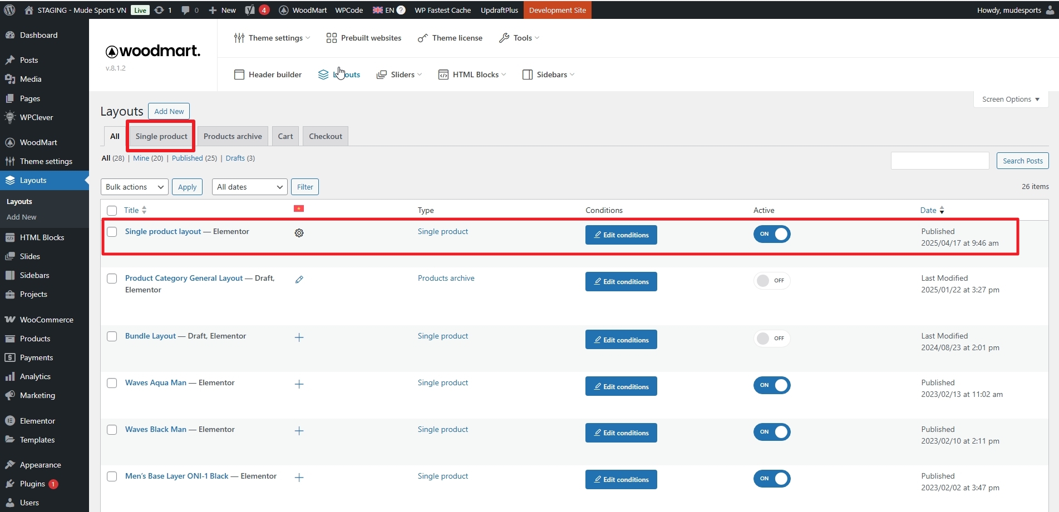The height and width of the screenshot is (512, 1059).
Task: Open Elementor via its sidebar icon
Action: pyautogui.click(x=9, y=421)
